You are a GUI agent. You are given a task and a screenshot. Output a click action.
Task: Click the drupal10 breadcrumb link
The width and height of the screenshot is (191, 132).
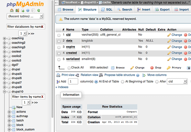click(x=90, y=3)
